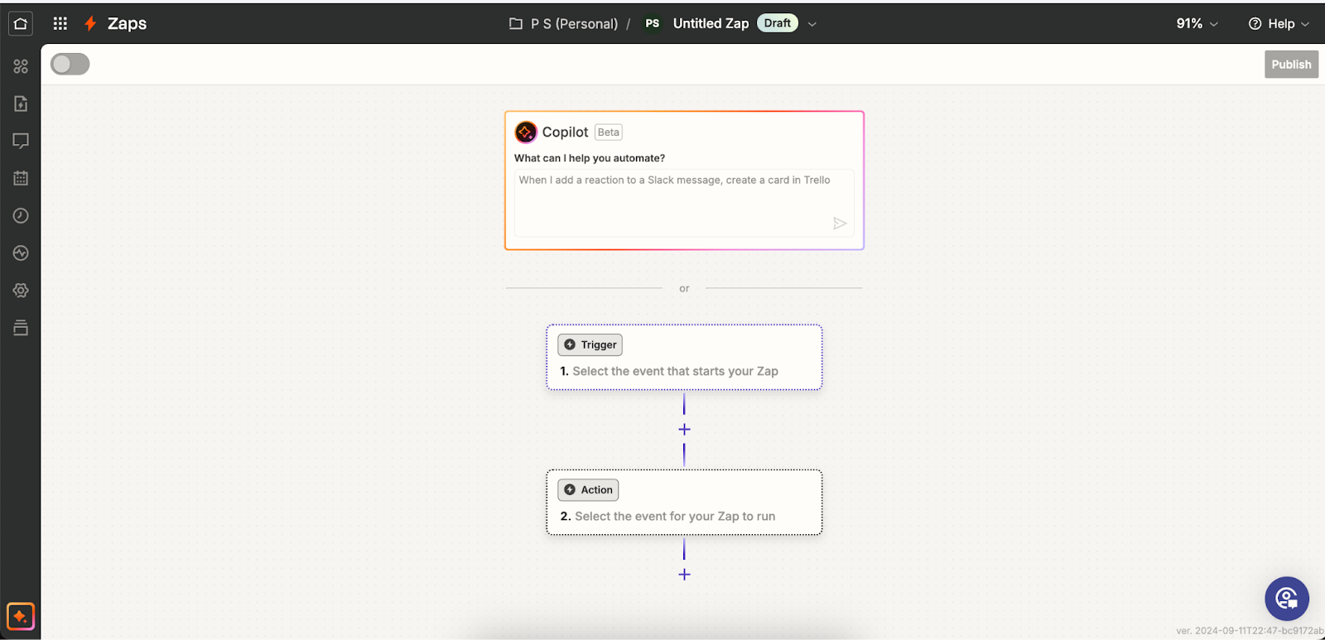The height and width of the screenshot is (640, 1325).
Task: Click the Trigger badge button
Action: [590, 344]
